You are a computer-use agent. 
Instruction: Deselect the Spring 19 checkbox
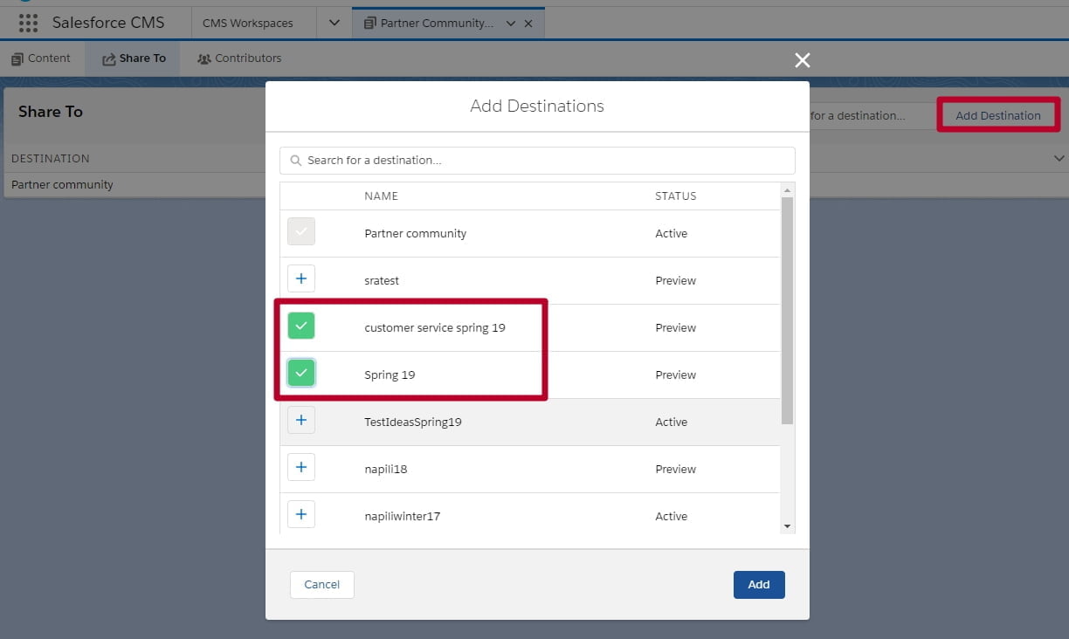tap(301, 372)
